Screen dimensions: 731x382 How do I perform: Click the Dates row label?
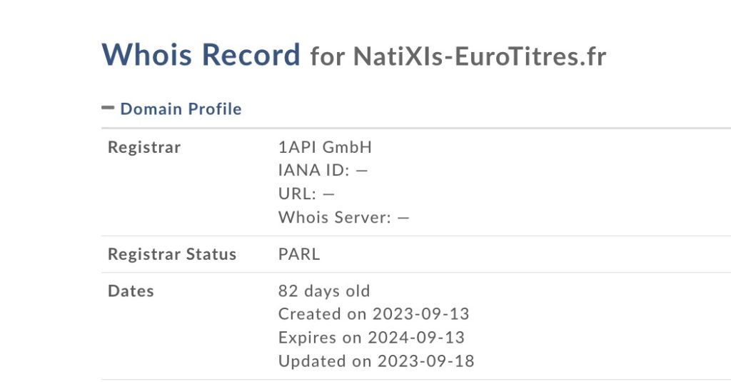click(x=131, y=291)
